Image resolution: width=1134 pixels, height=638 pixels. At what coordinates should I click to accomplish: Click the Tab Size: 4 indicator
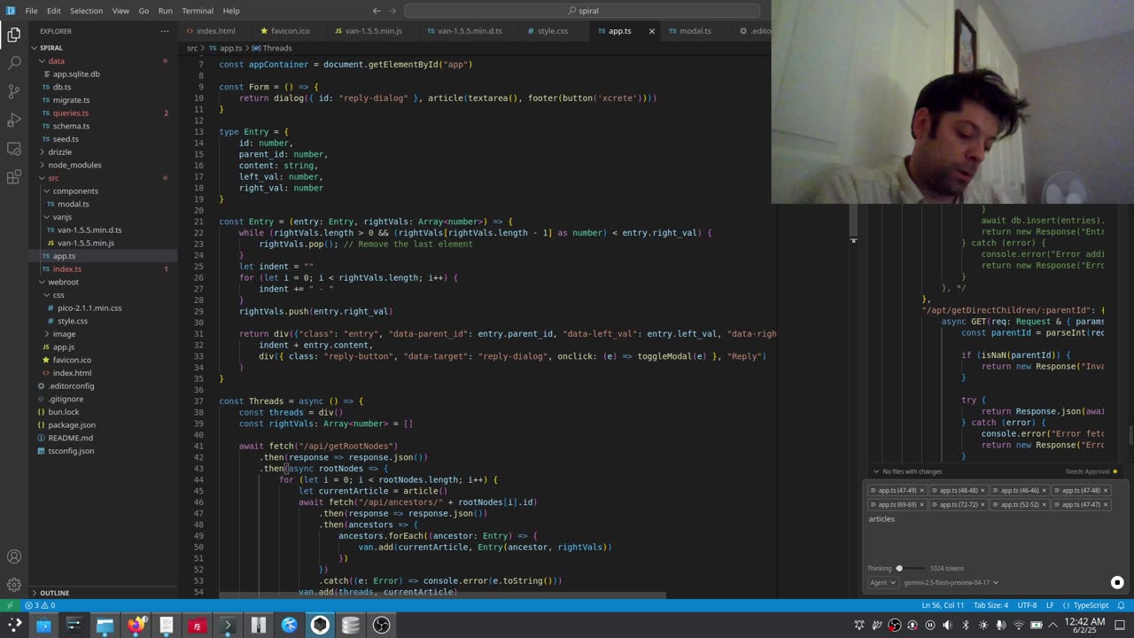click(990, 605)
